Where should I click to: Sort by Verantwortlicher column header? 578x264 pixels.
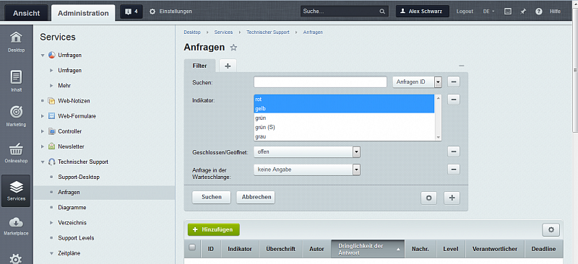(495, 250)
